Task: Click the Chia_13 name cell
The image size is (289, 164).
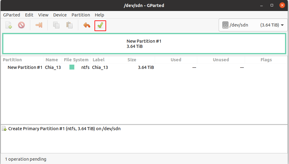Action: pos(53,67)
